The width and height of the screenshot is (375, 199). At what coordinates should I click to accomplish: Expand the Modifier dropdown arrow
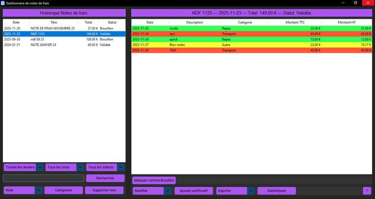click(x=168, y=191)
